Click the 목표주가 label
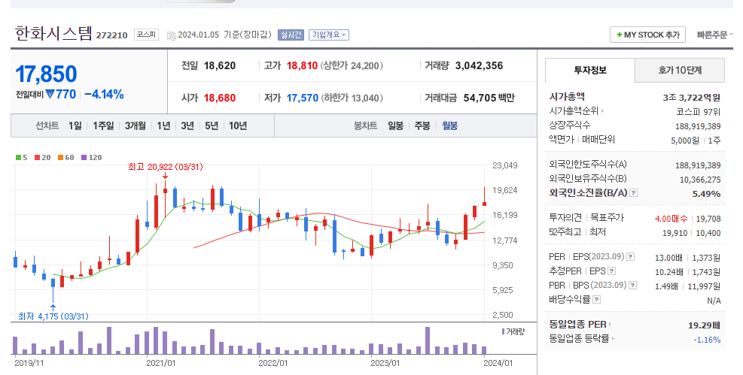 (x=607, y=218)
